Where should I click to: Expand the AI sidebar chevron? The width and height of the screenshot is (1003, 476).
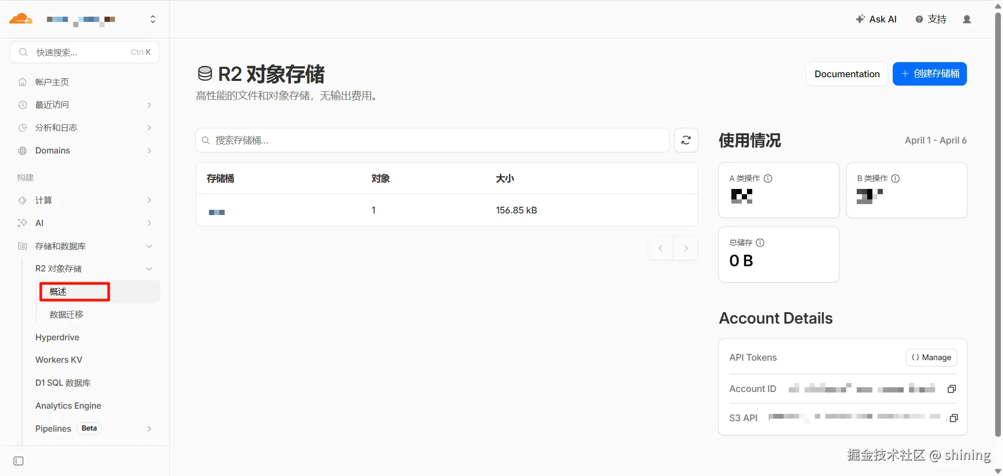click(x=149, y=223)
